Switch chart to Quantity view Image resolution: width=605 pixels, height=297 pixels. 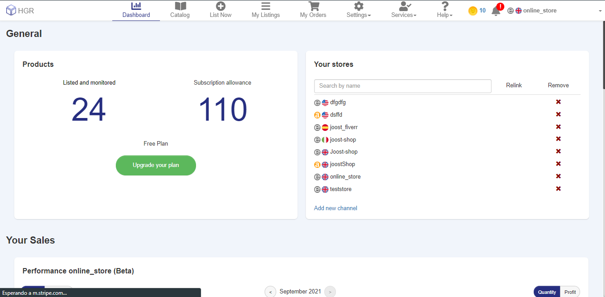point(547,292)
